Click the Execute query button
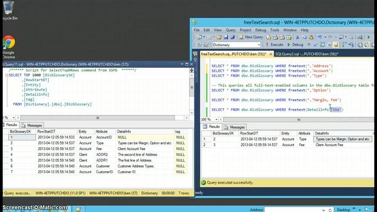 coord(274,45)
